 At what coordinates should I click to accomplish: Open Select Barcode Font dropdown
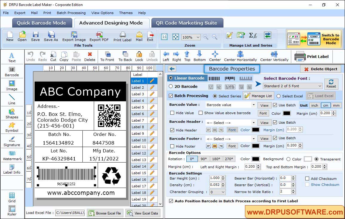pos(293,86)
